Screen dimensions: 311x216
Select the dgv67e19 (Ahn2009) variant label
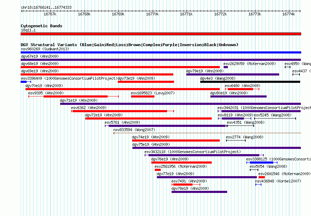tap(40, 56)
